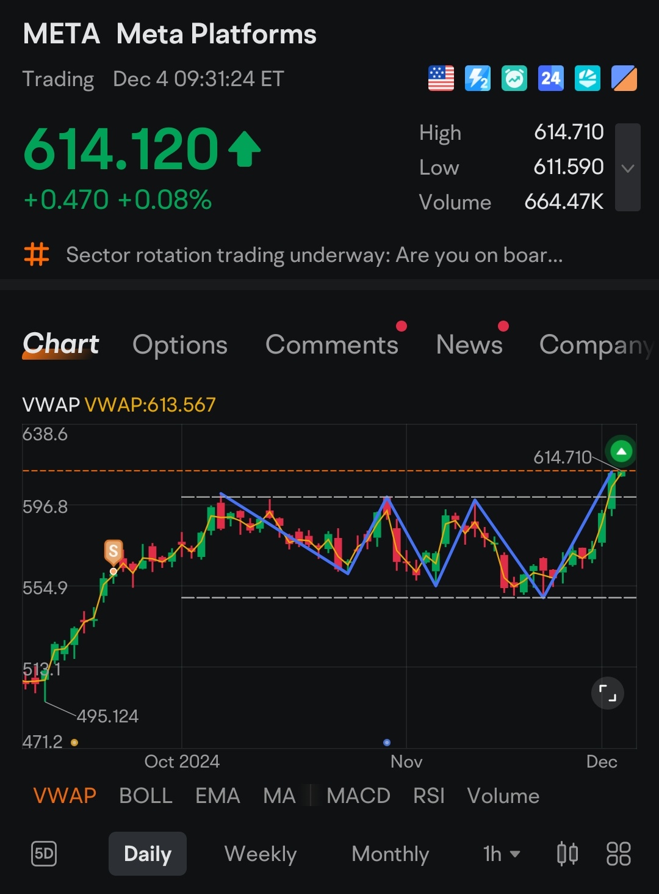This screenshot has height=894, width=659.
Task: Open the News tab
Action: (469, 345)
